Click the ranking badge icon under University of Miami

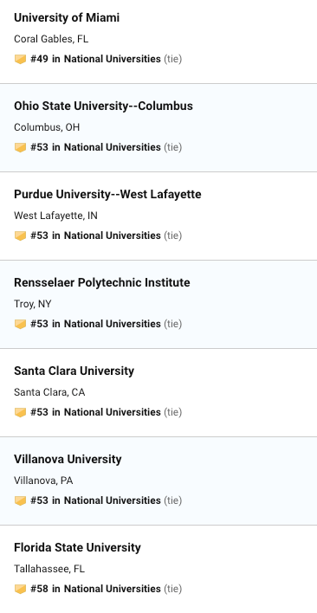click(x=20, y=60)
